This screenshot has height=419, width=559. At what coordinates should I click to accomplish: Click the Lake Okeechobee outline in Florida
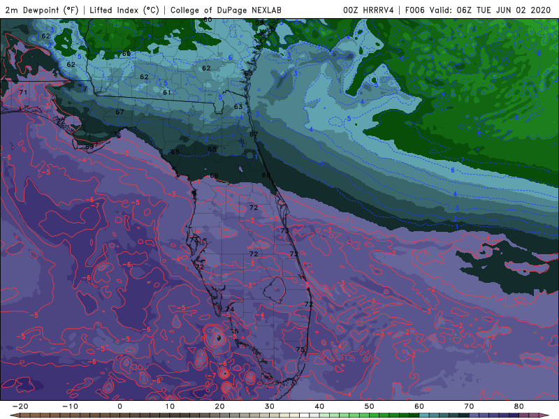pyautogui.click(x=275, y=289)
